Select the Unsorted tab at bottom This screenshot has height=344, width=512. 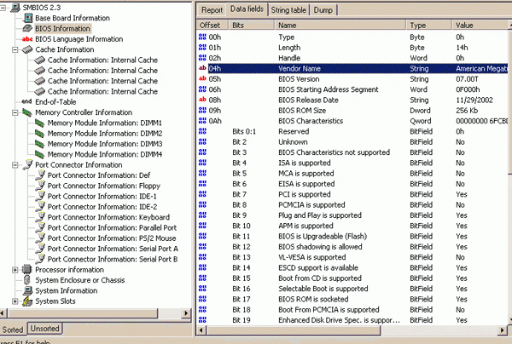pyautogui.click(x=45, y=329)
